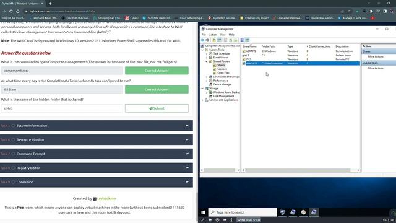This screenshot has height=223, width=396.
Task: Select the IPC$ share row
Action: [301, 59]
